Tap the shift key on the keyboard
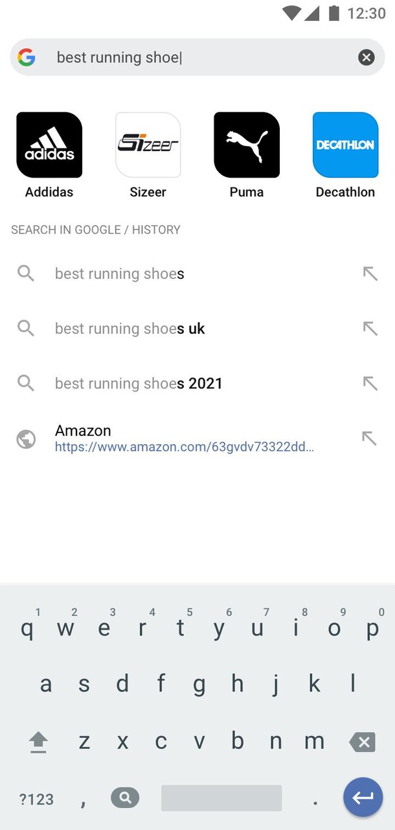The width and height of the screenshot is (395, 830). 38,741
